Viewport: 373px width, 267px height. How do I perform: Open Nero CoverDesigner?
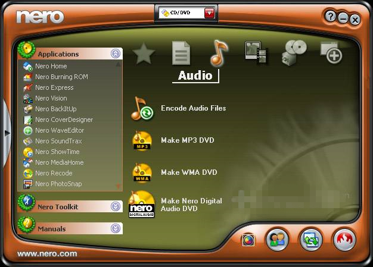[x=64, y=120]
